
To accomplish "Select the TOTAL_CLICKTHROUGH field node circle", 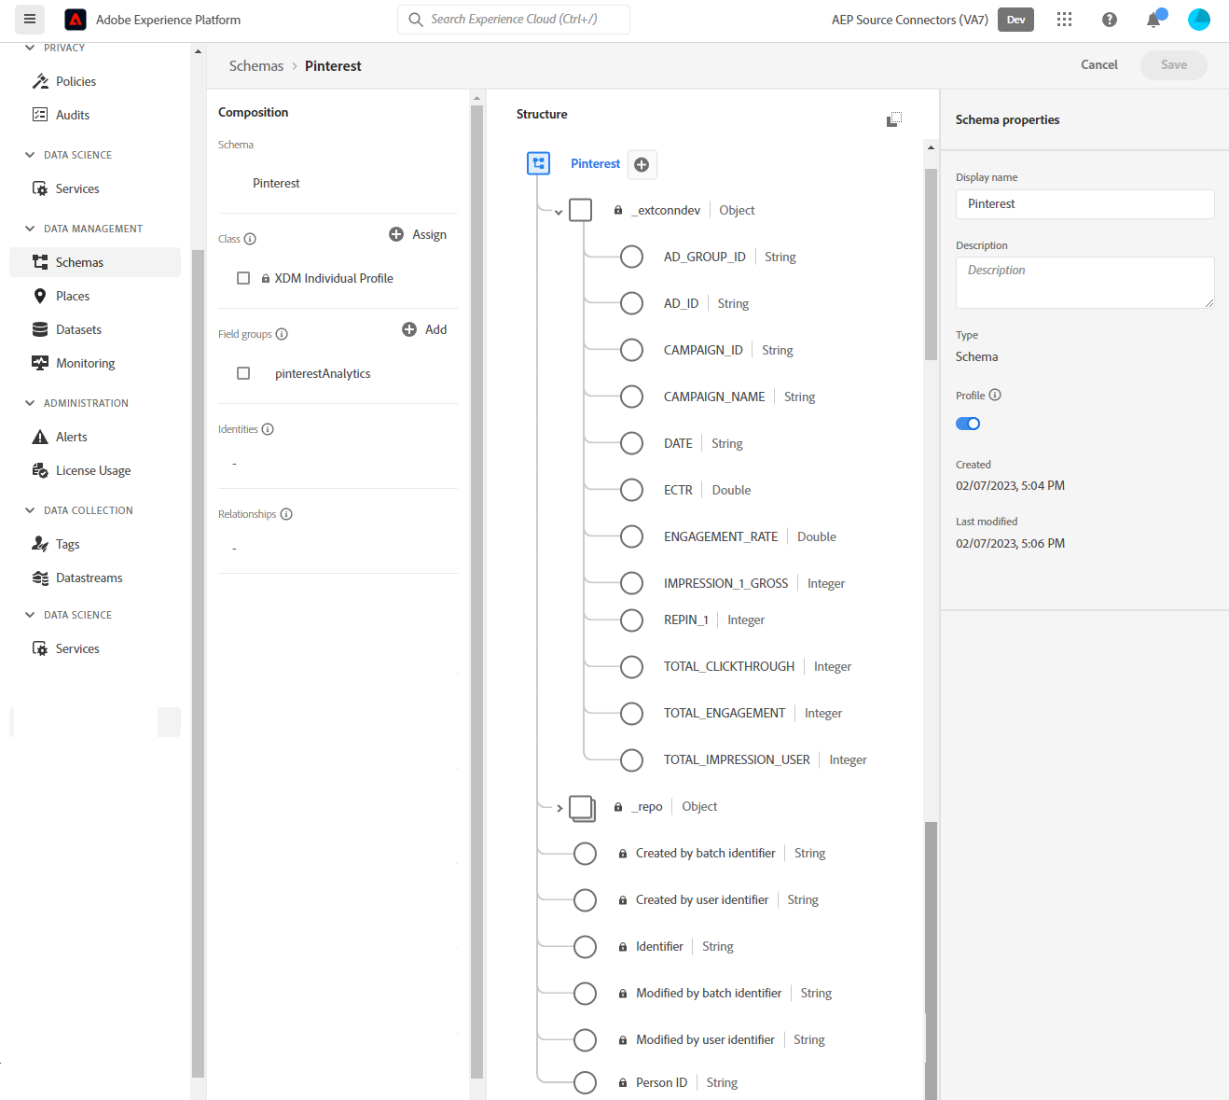I will click(x=631, y=666).
